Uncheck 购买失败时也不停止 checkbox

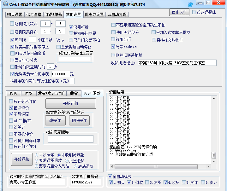coord(12,47)
